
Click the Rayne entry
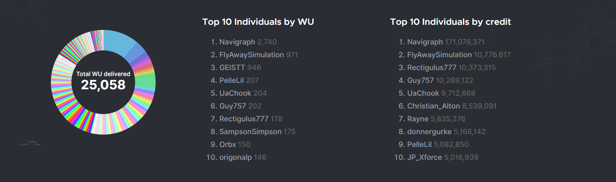[x=418, y=119]
